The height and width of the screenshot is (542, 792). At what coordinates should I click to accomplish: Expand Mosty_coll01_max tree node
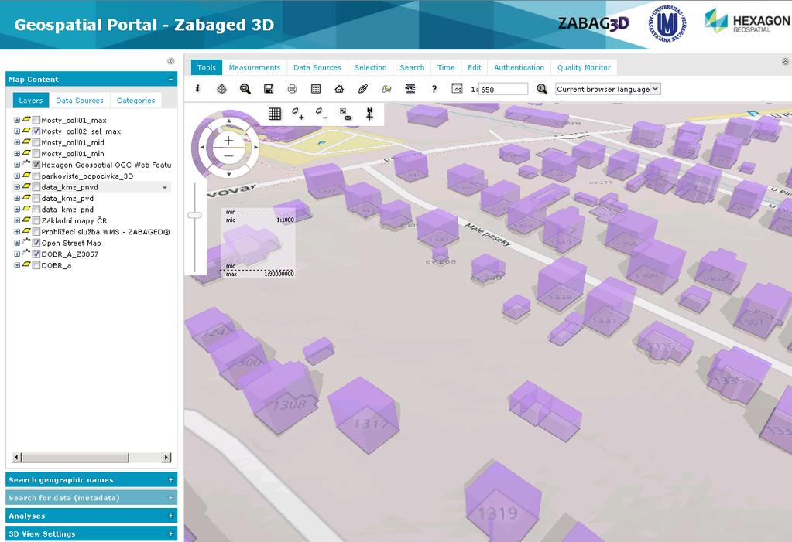[x=17, y=120]
